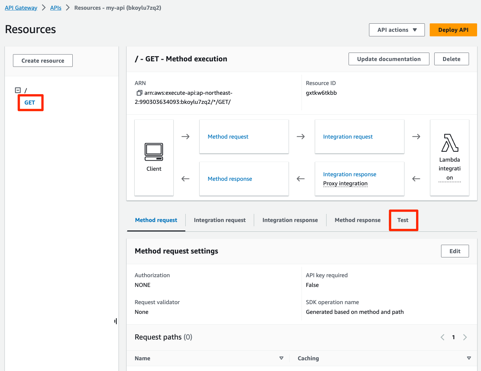The height and width of the screenshot is (371, 481).
Task: Sort request paths by Caching column
Action: tap(469, 358)
